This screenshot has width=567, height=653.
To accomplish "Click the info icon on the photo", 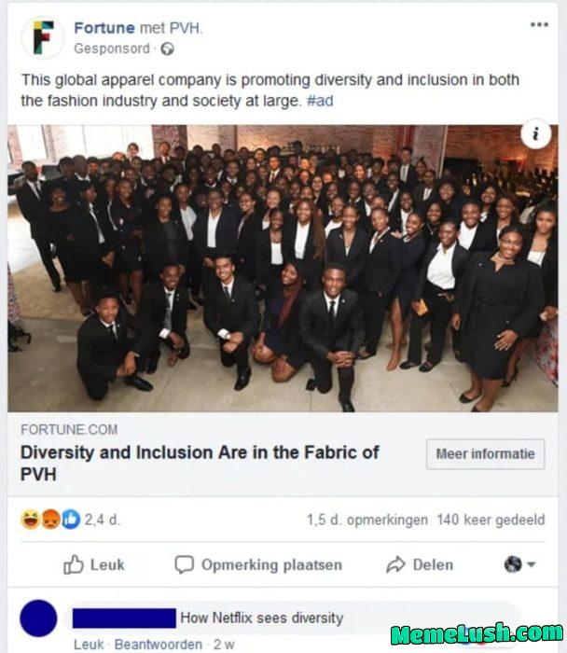I will (x=534, y=134).
